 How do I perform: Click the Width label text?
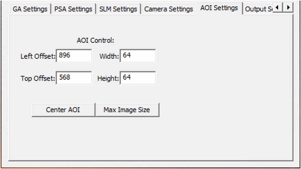pos(109,56)
